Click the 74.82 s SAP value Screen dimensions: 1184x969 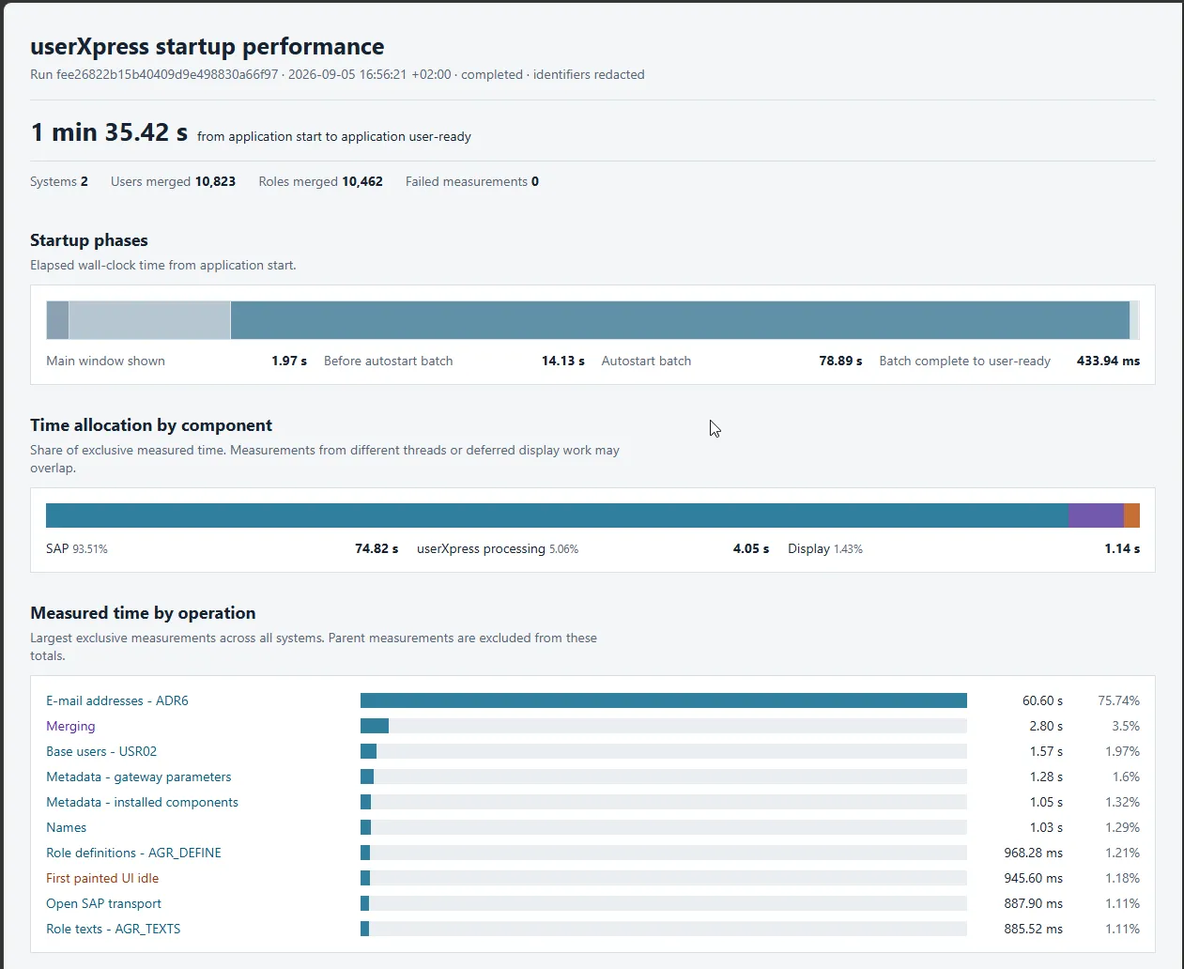(x=377, y=548)
